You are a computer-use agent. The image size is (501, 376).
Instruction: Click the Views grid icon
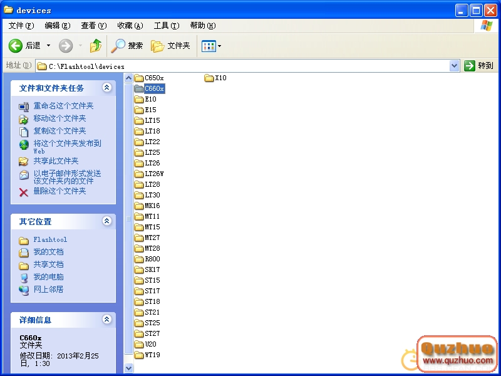[x=209, y=46]
